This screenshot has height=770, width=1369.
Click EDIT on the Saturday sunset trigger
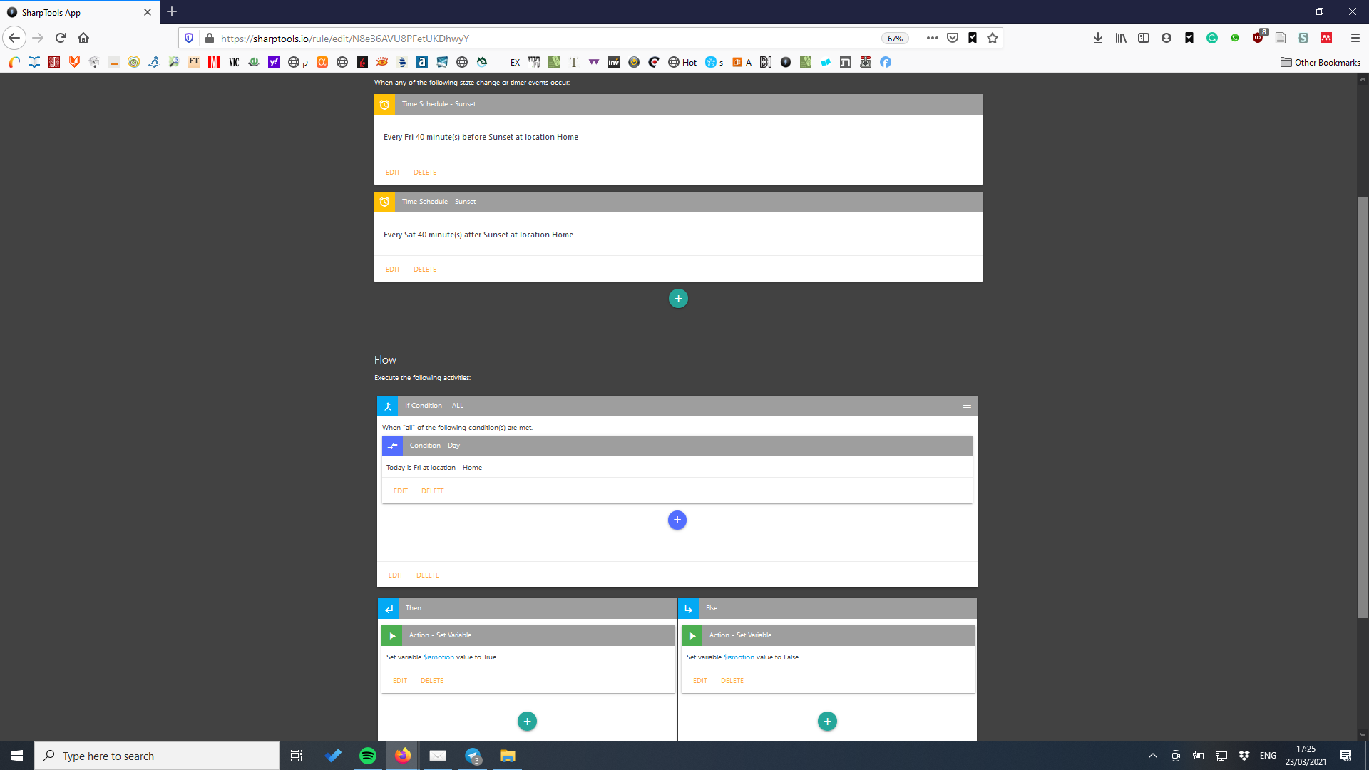393,269
